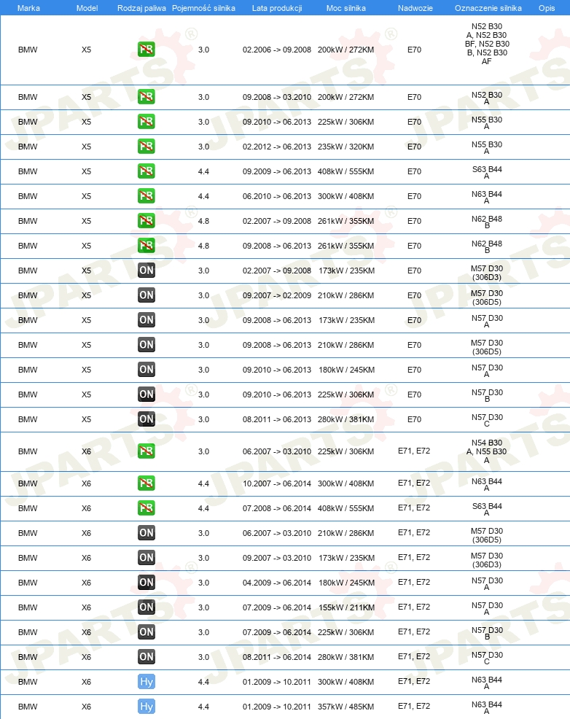The height and width of the screenshot is (719, 570).
Task: Click the Rodzaj paliwa column header
Action: click(x=141, y=8)
